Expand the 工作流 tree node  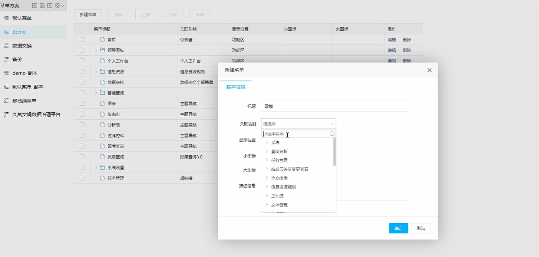tap(267, 196)
